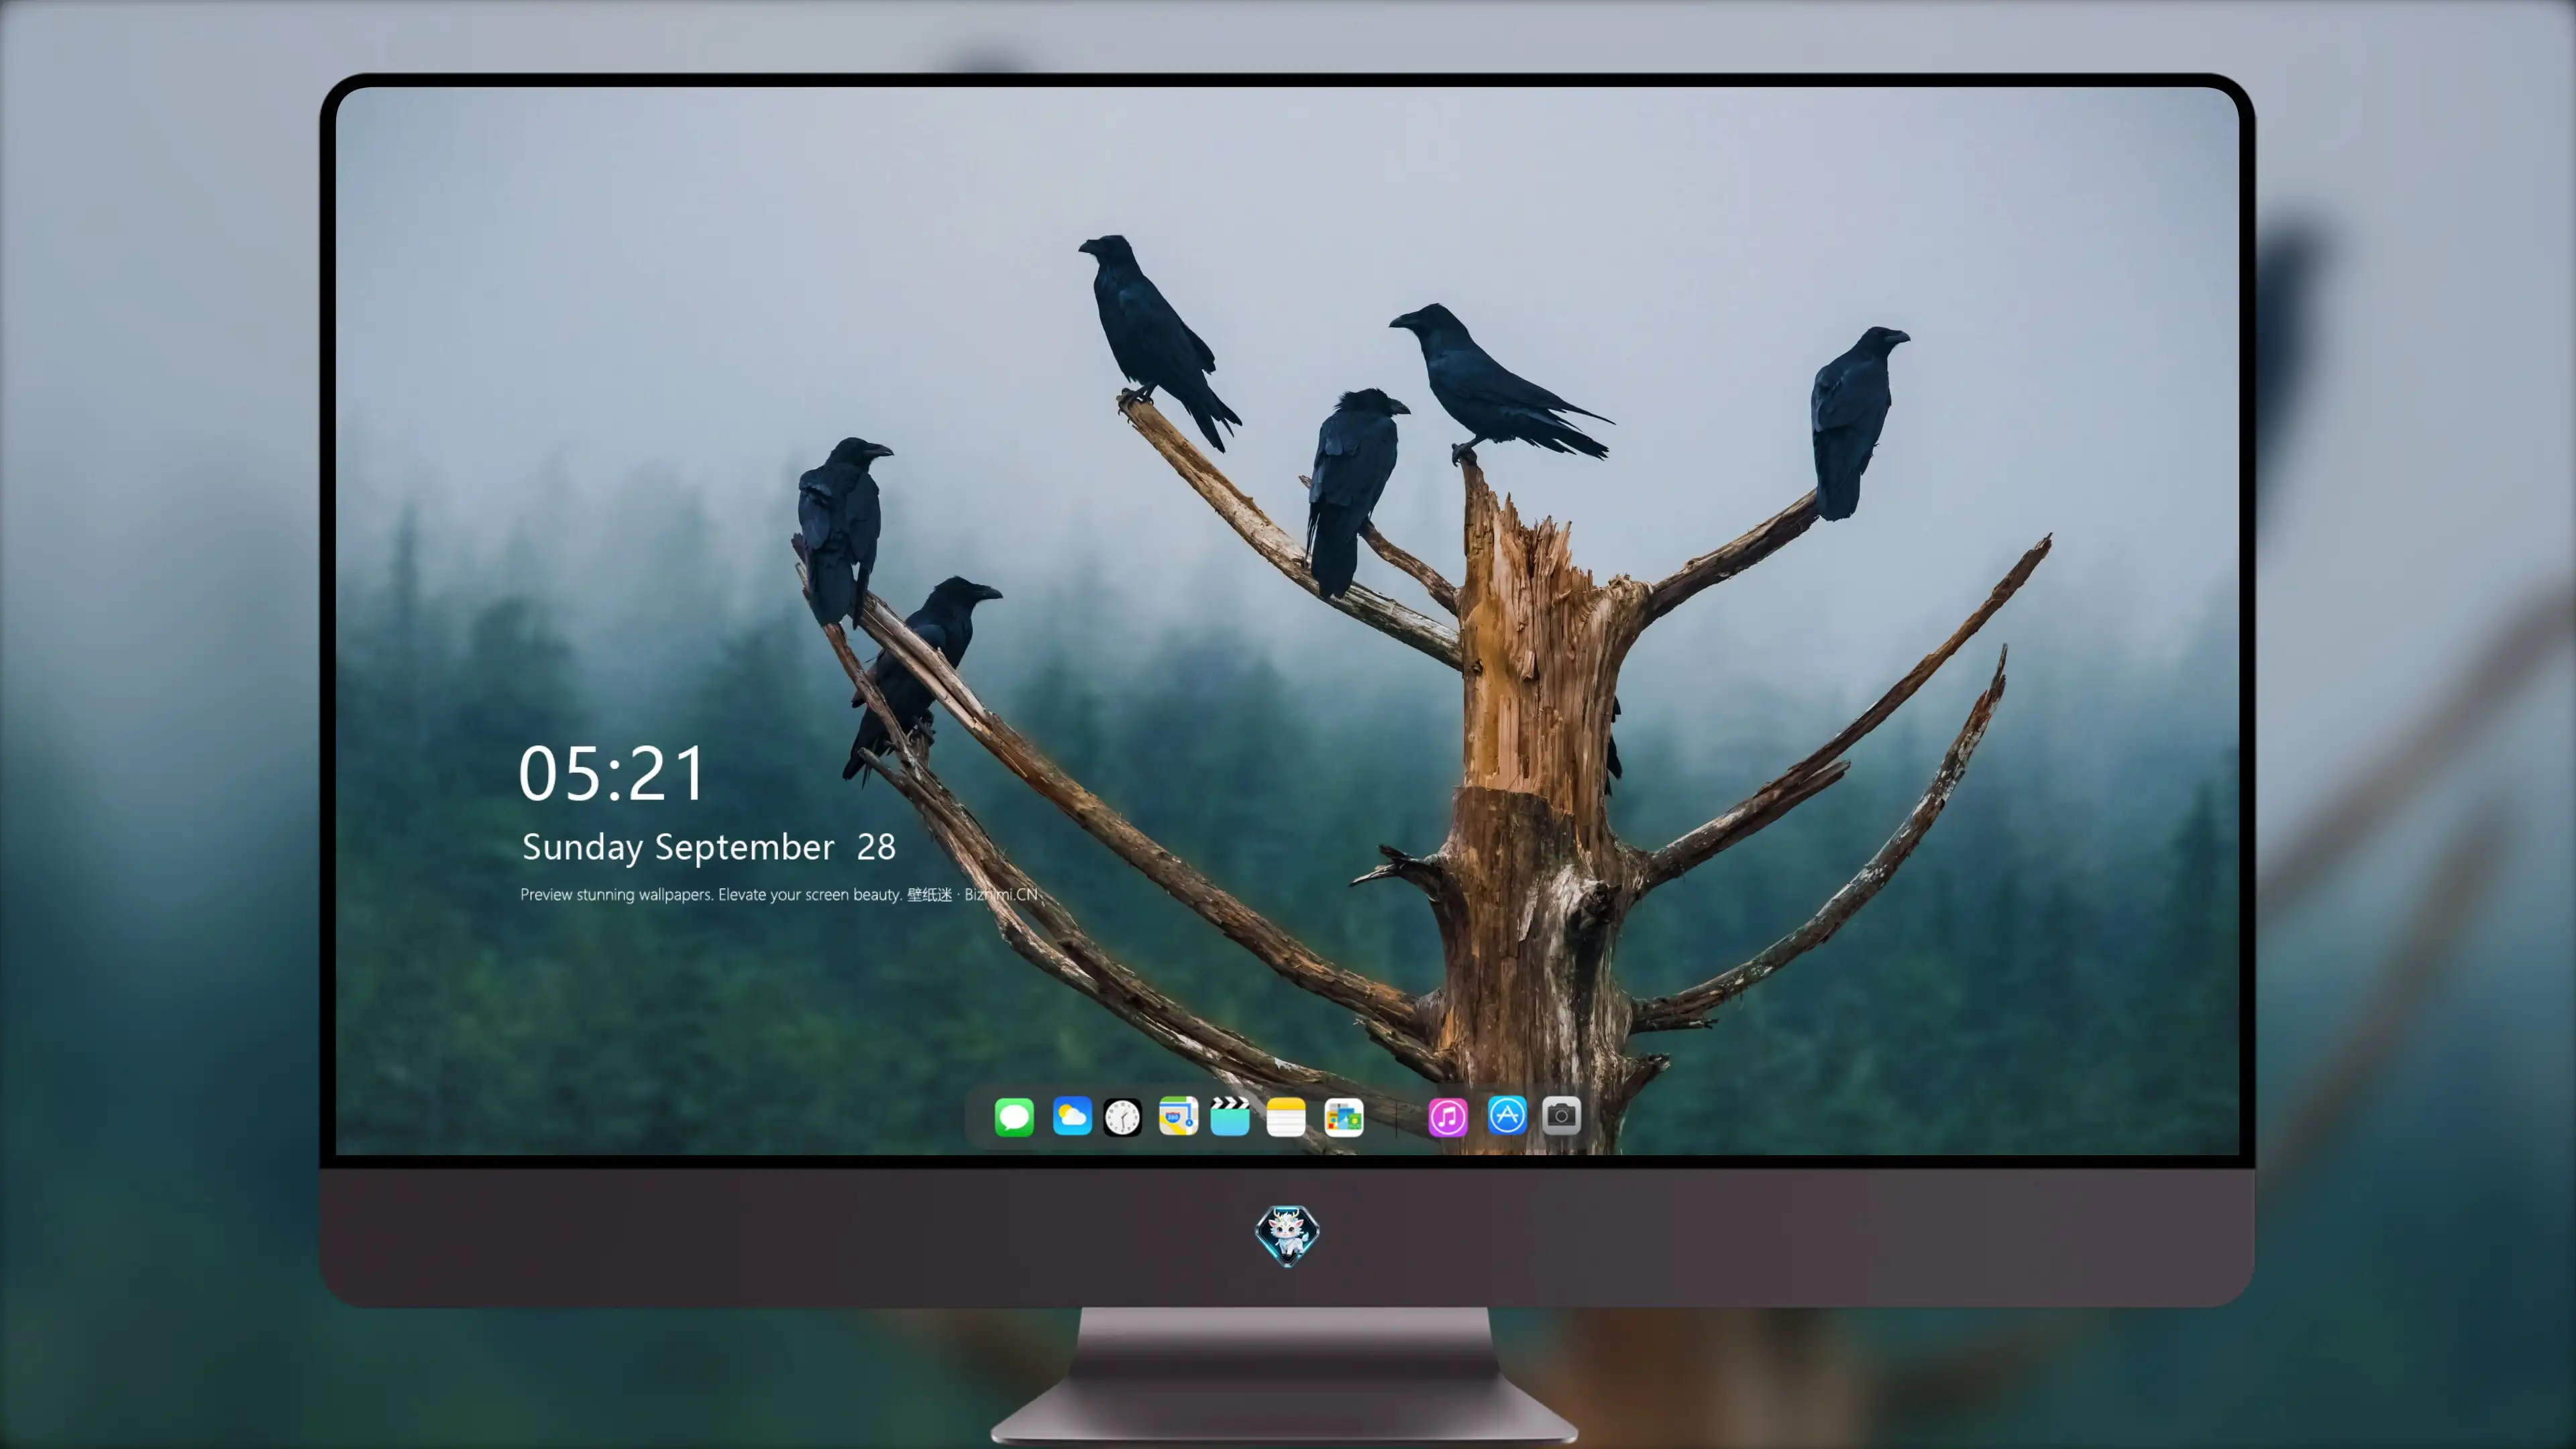Open the Camera app in the dock

(1561, 1115)
